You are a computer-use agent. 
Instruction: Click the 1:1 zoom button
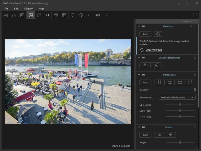click(47, 15)
